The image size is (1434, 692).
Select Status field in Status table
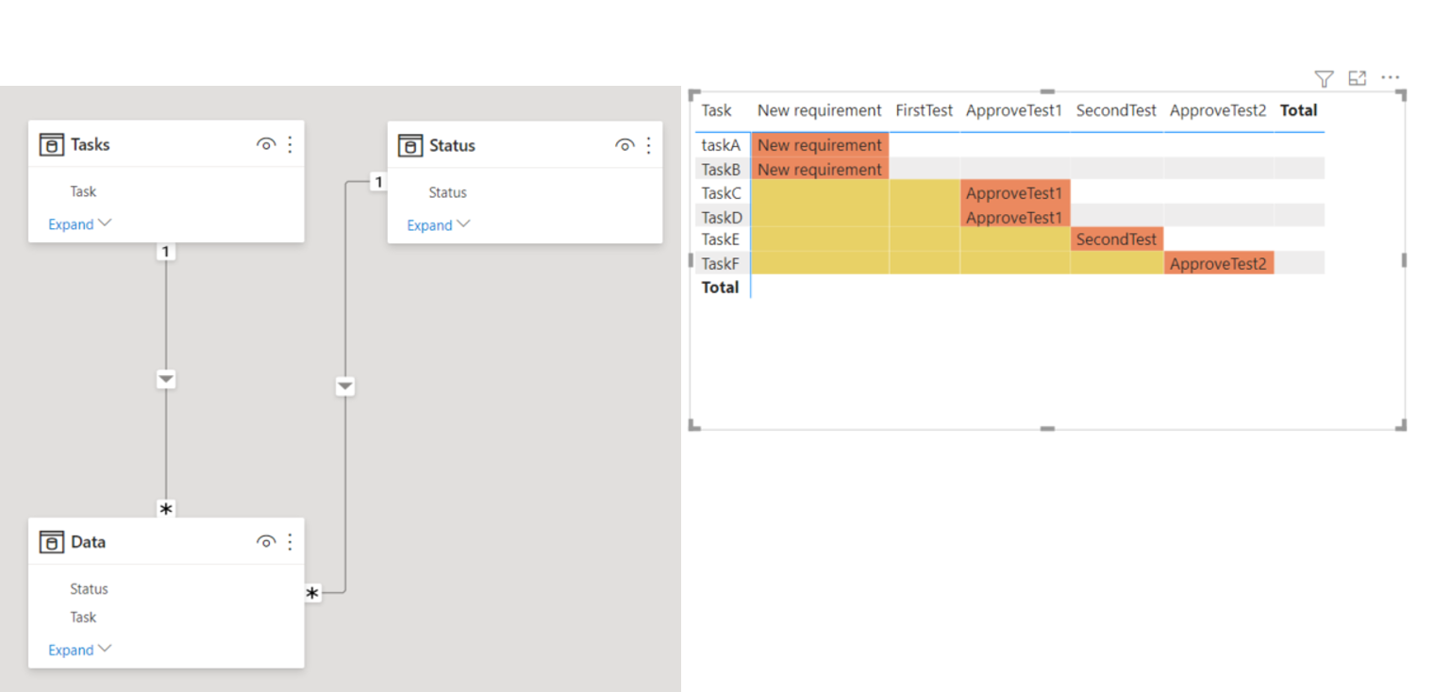coord(447,192)
